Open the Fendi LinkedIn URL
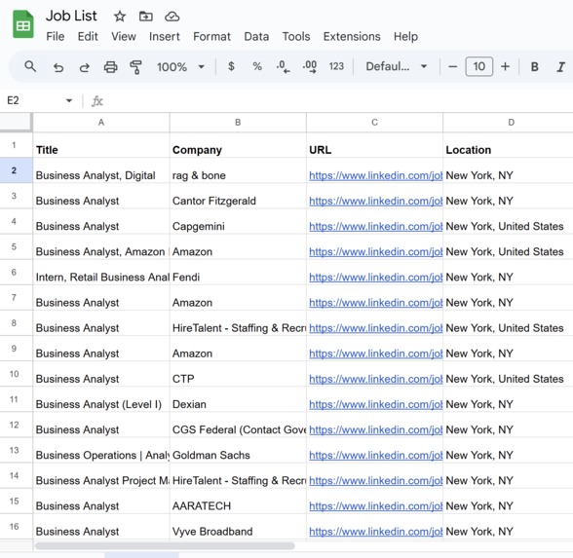 tap(376, 278)
